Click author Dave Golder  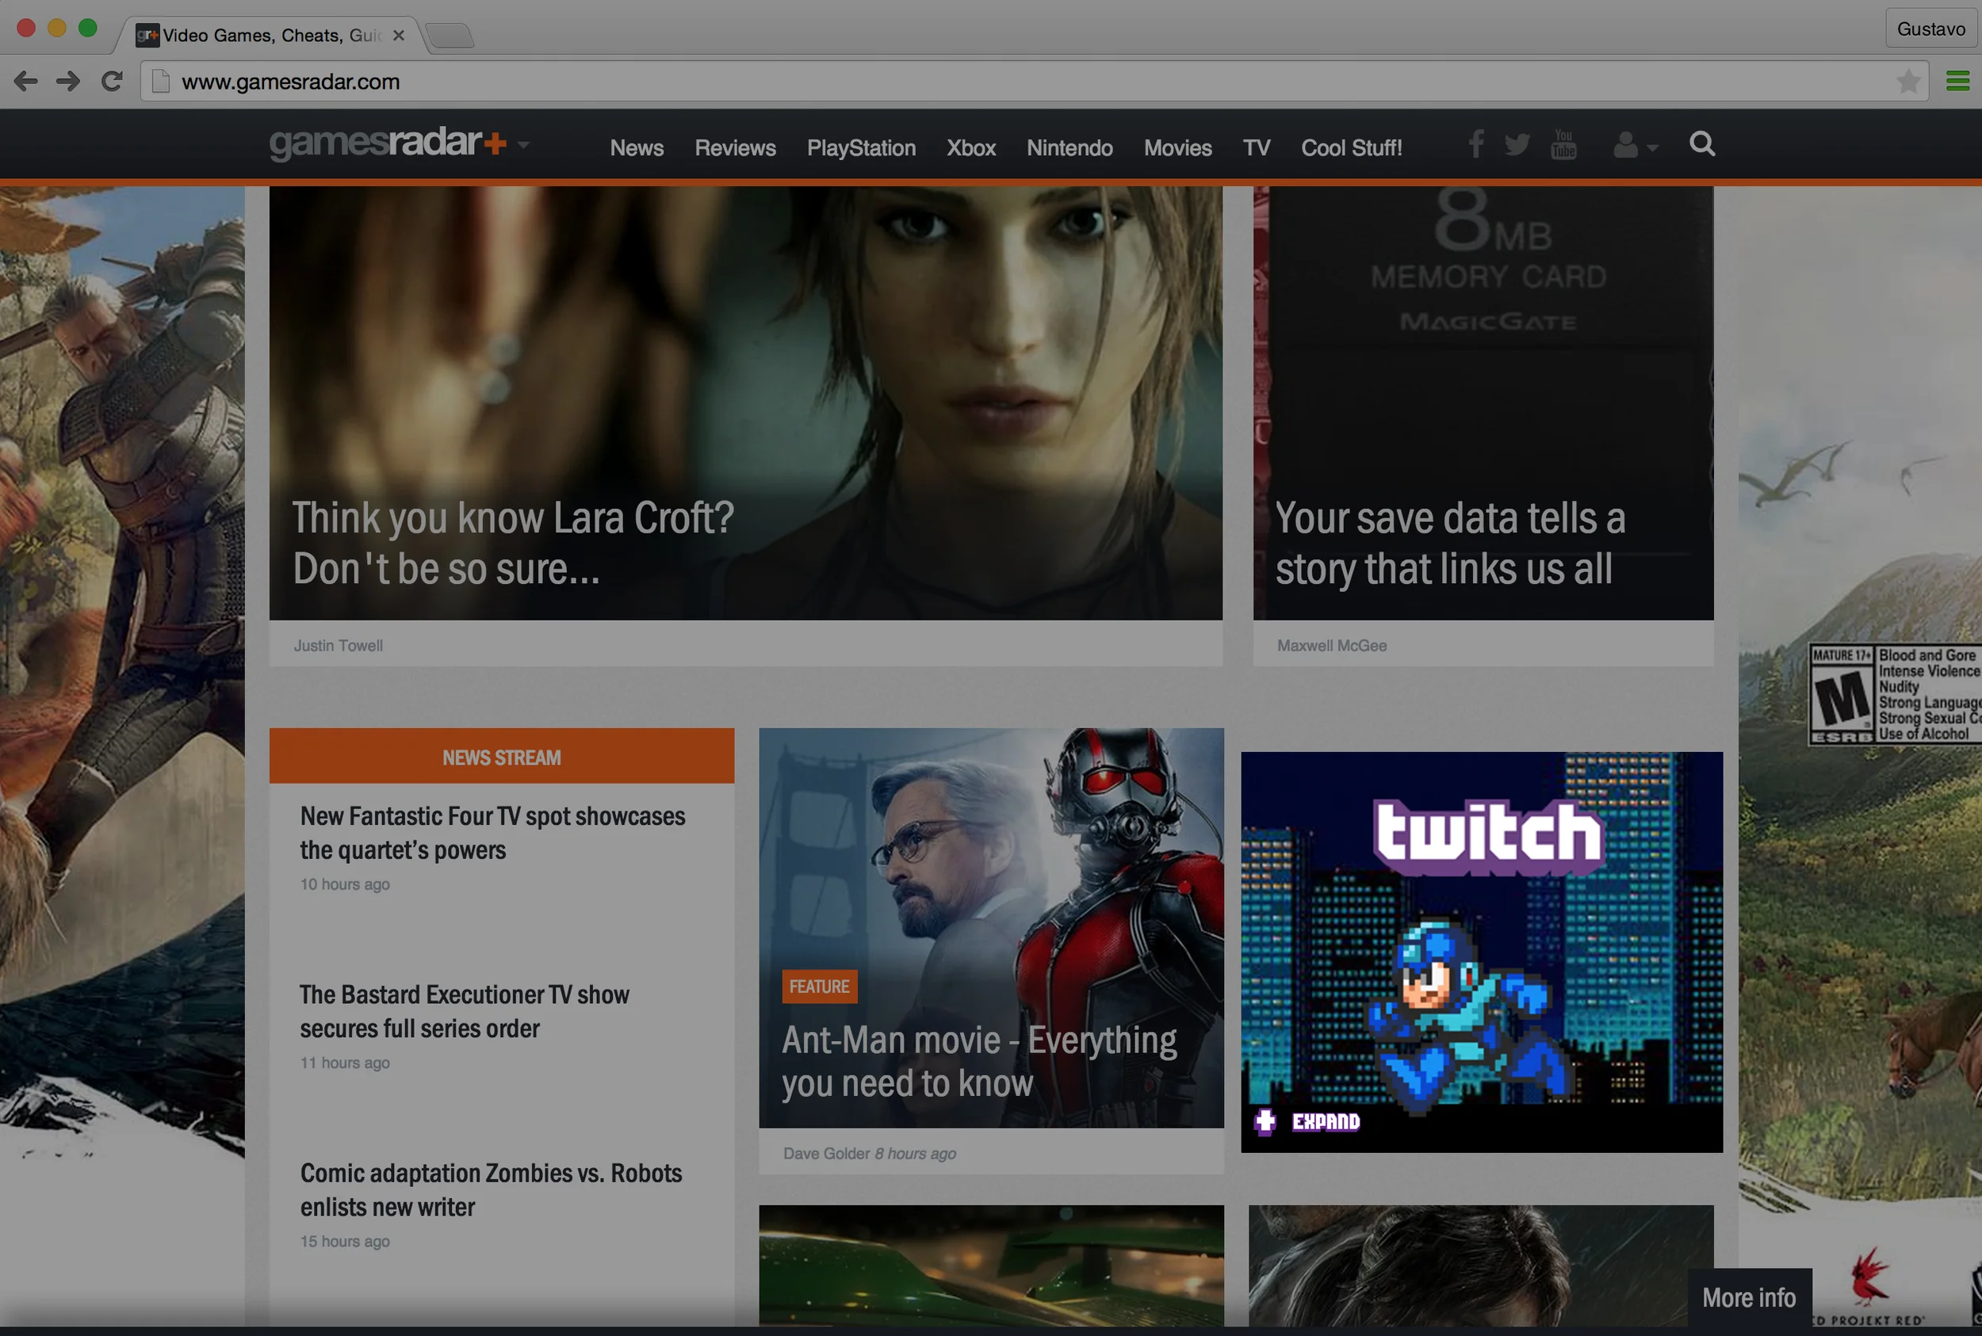pyautogui.click(x=826, y=1154)
